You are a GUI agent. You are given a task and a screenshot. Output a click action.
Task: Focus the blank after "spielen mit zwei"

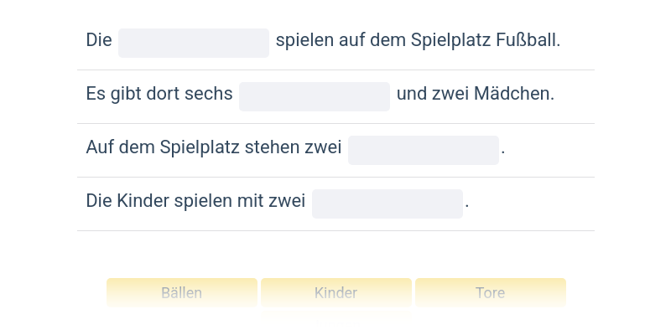pos(388,204)
